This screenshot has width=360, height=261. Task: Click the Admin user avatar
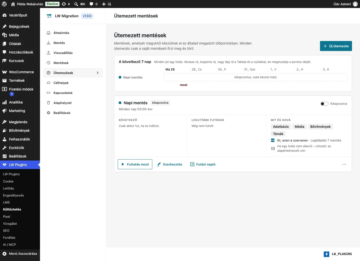(355, 4)
